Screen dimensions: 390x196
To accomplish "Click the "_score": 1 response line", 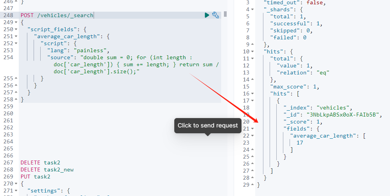I will [x=303, y=122].
